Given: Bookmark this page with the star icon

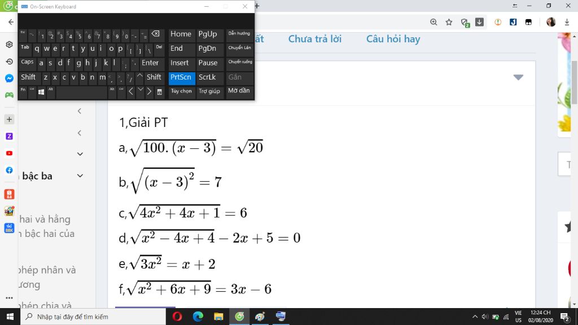Looking at the screenshot, I should (449, 22).
